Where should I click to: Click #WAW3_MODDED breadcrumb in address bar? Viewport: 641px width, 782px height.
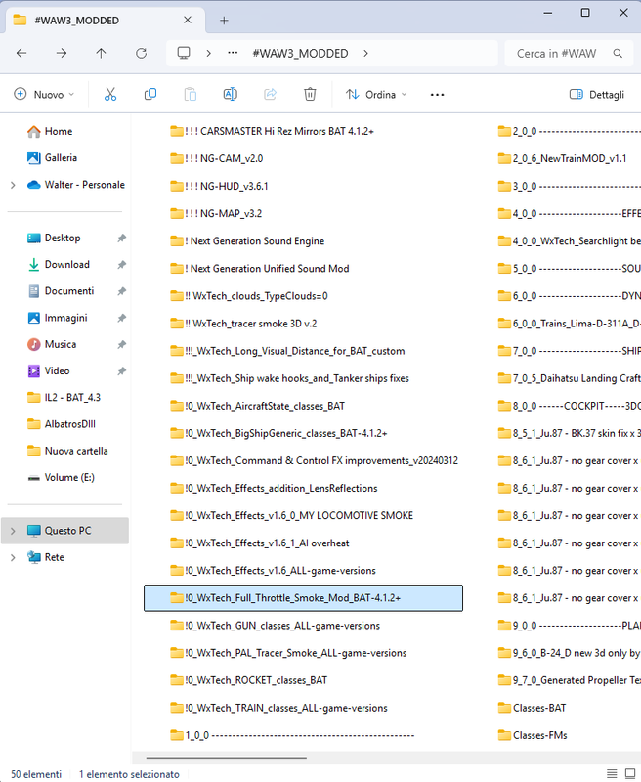coord(300,53)
